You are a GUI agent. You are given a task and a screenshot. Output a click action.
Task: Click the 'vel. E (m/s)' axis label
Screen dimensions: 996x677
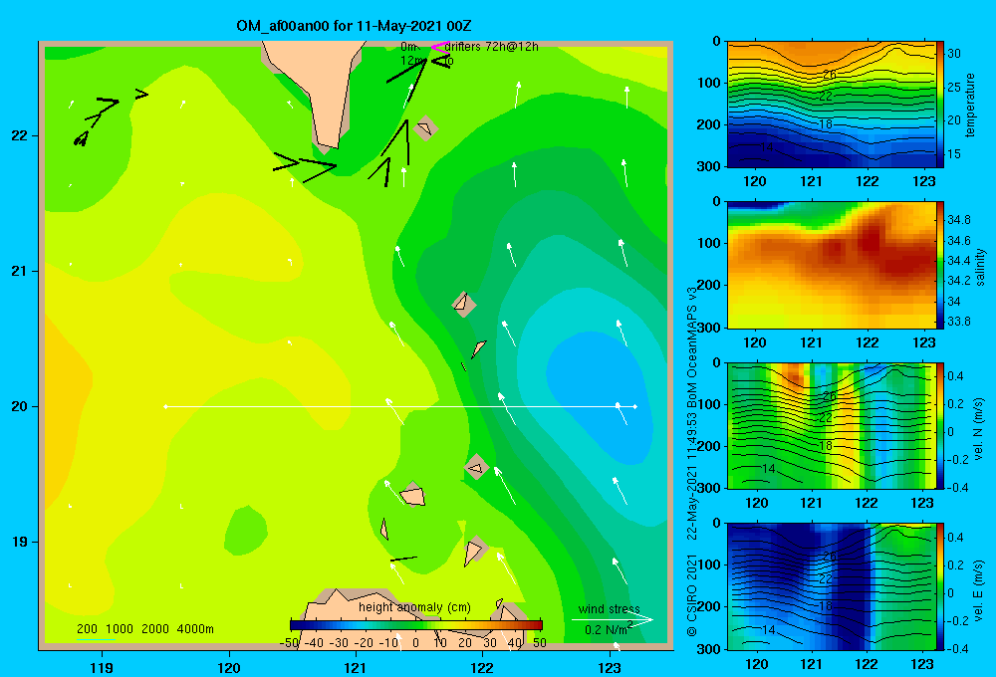978,590
